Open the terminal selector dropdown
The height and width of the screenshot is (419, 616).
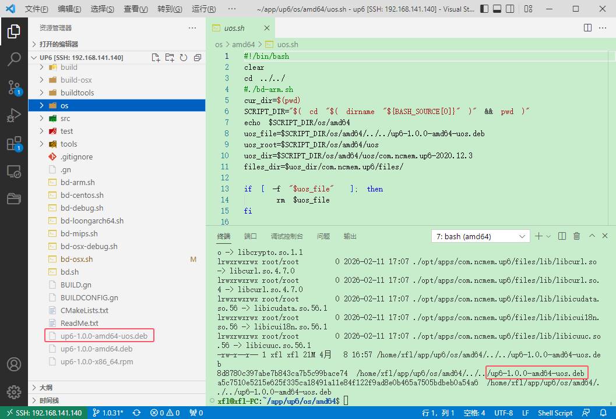tap(480, 236)
